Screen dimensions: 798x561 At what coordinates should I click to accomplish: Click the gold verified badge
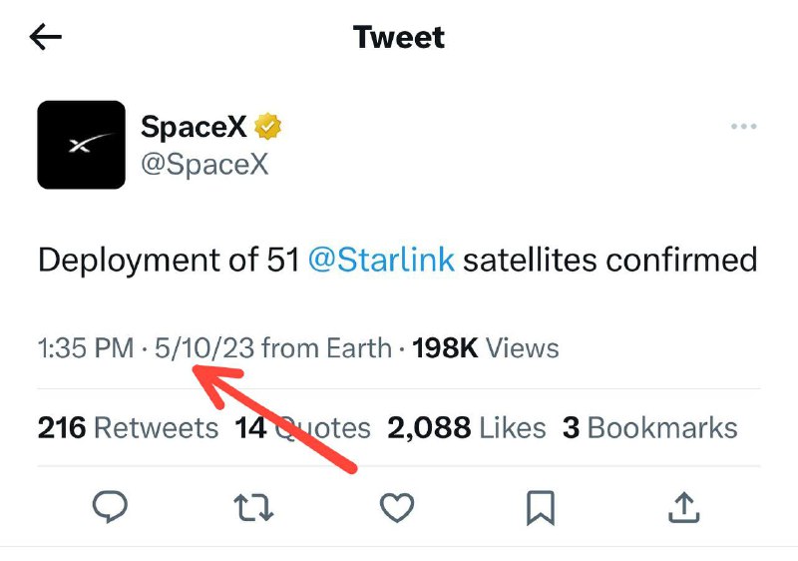(267, 126)
